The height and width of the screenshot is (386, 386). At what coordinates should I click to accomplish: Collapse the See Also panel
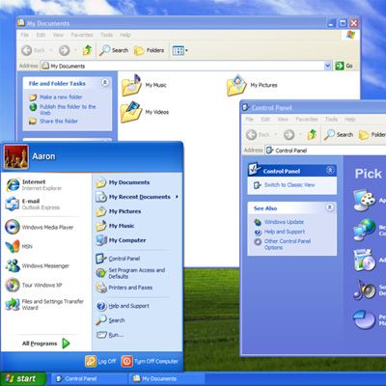[x=330, y=207]
